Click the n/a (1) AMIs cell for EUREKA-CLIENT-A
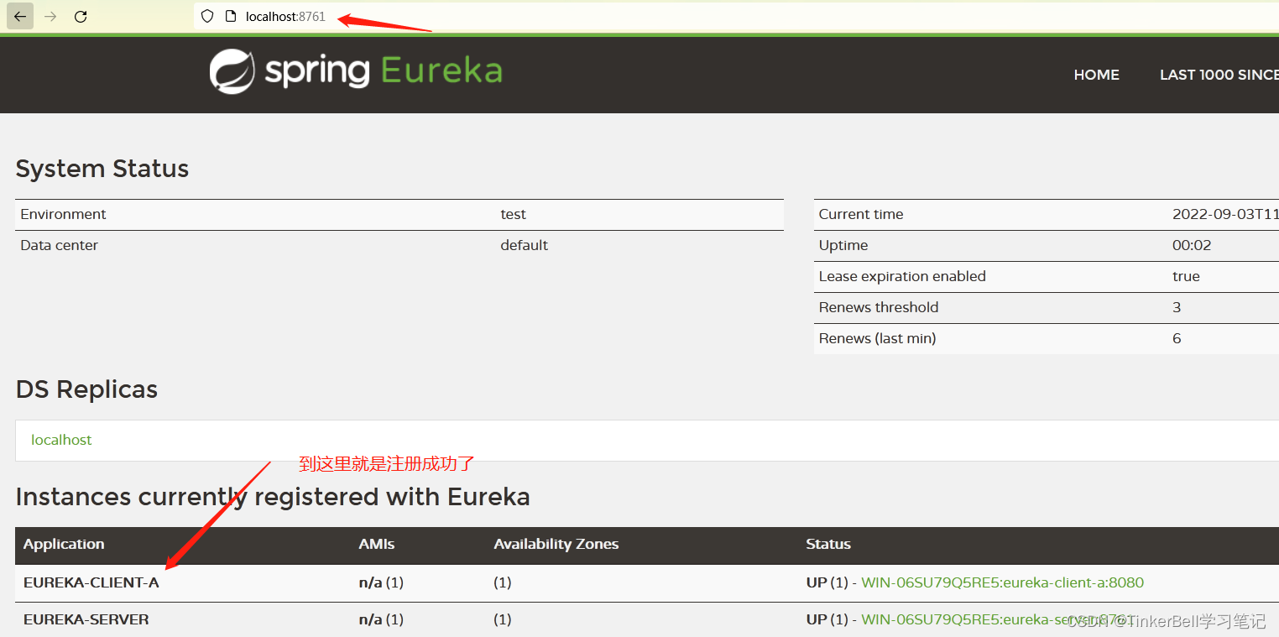Image resolution: width=1279 pixels, height=637 pixels. 381,582
